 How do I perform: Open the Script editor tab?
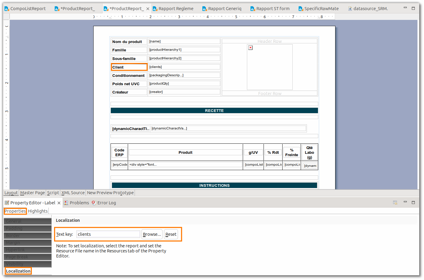pos(53,193)
